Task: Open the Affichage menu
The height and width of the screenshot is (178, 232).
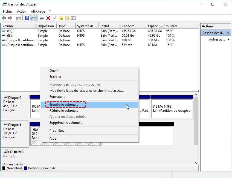Action: click(x=38, y=12)
